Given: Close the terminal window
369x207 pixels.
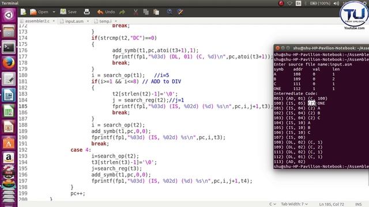Looking at the screenshot, I should click(277, 48).
